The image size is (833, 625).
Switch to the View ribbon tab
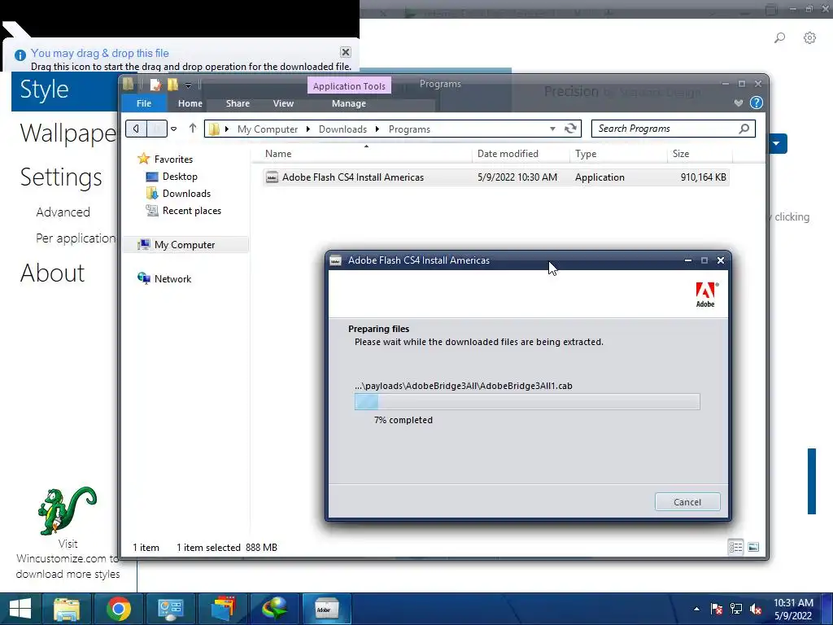[283, 103]
